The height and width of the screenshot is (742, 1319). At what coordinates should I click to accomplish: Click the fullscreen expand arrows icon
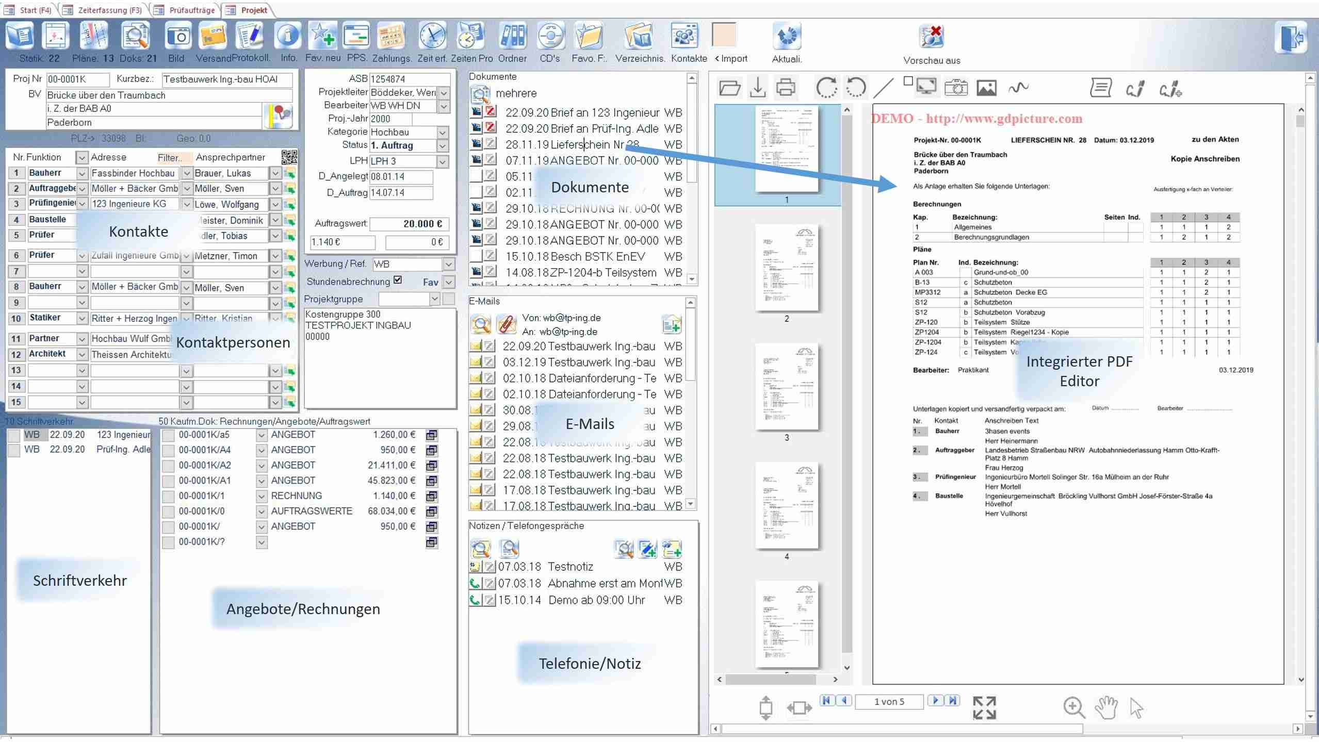[984, 707]
